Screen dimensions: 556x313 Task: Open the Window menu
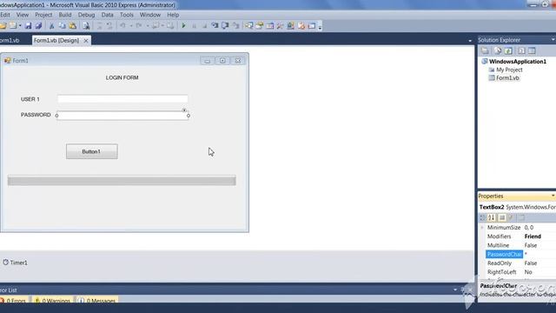pyautogui.click(x=150, y=15)
